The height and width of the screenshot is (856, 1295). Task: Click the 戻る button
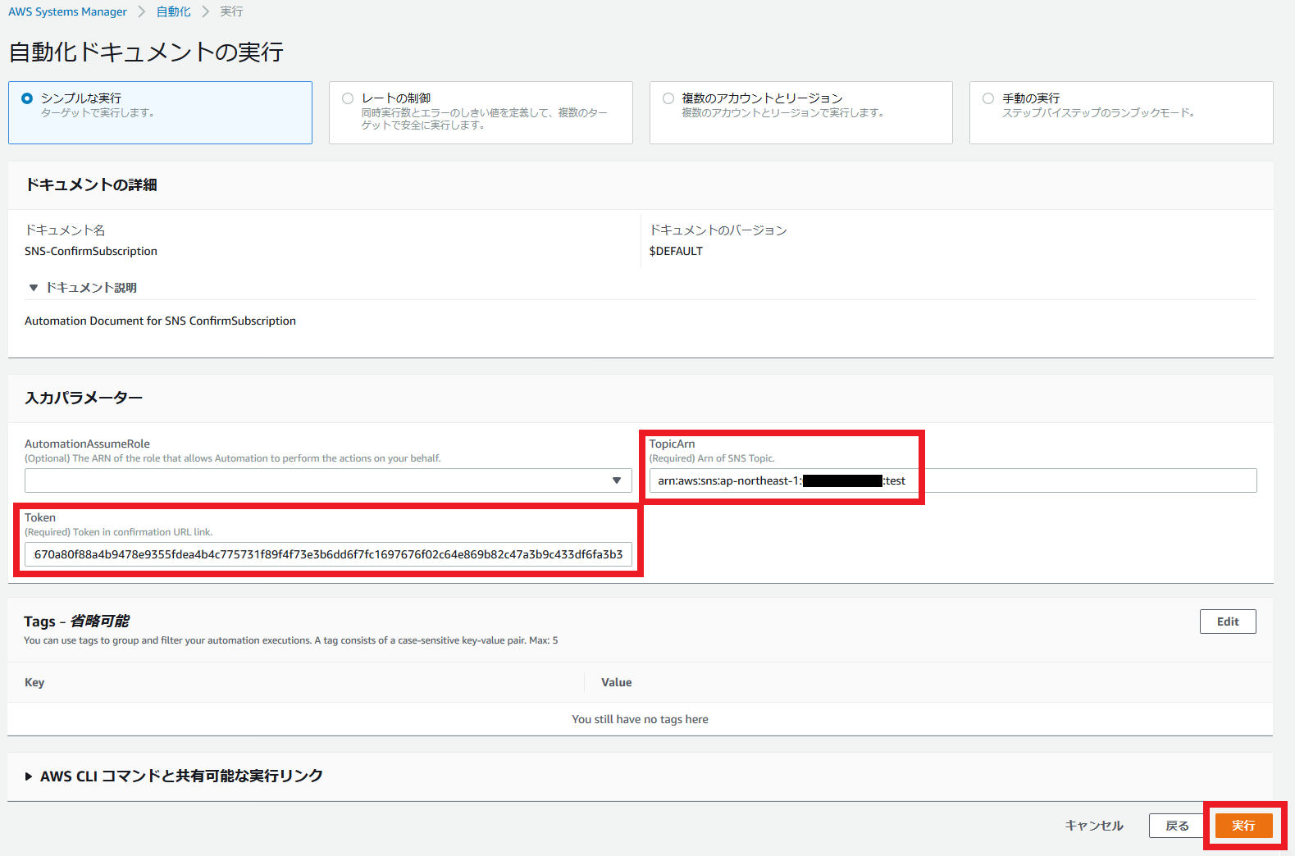point(1177,826)
